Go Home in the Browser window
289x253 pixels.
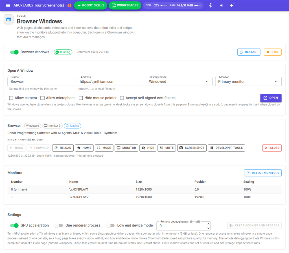pyautogui.click(x=84, y=148)
